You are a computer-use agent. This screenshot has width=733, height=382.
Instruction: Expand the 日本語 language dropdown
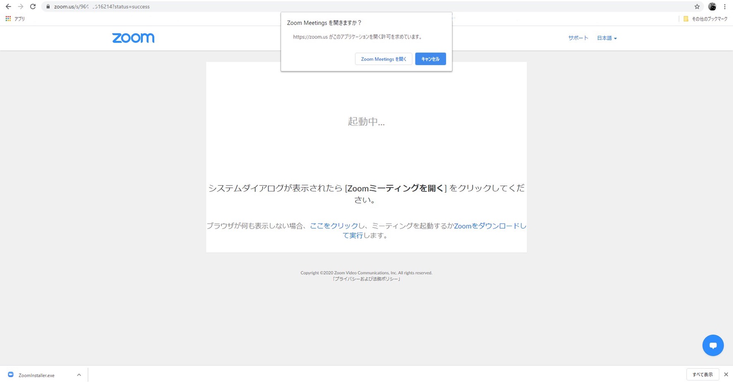click(x=607, y=38)
